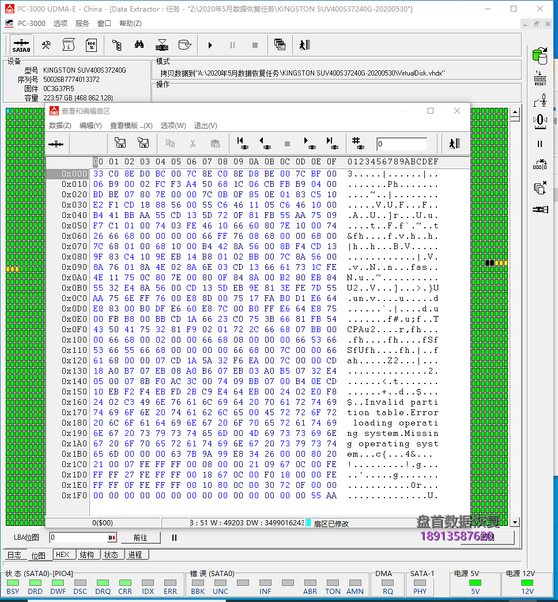Click the pause button in main toolbar

point(232,46)
